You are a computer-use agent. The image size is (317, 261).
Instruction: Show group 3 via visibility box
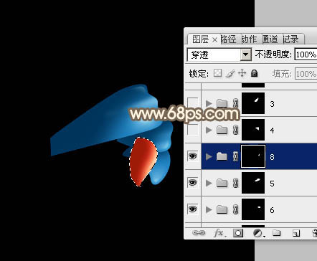193,103
